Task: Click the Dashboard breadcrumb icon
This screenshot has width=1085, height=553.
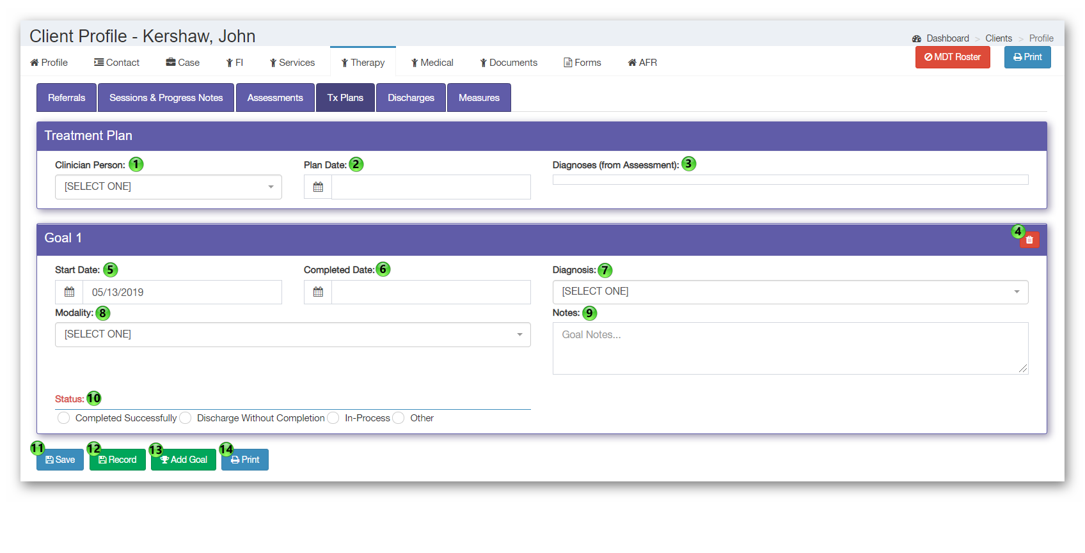Action: (917, 38)
